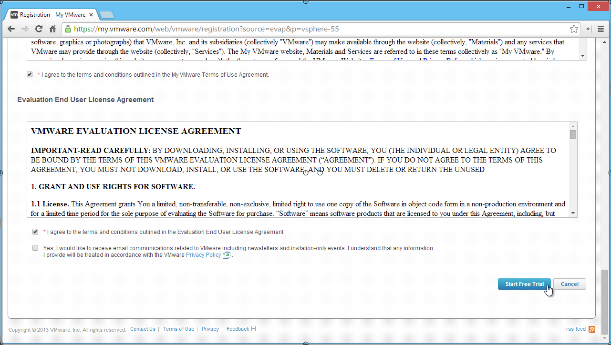Click the address bar URL
611x345 pixels.
(207, 29)
